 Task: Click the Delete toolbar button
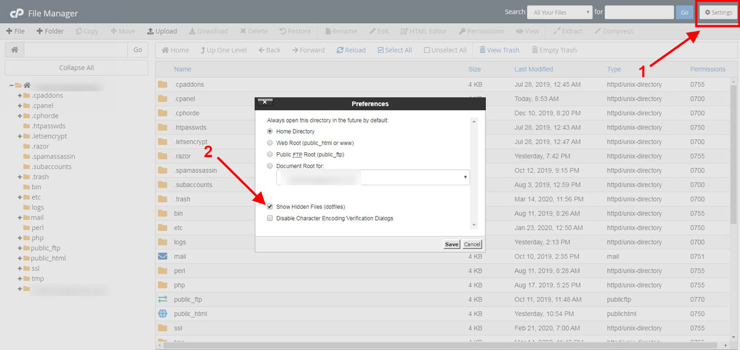tap(253, 31)
